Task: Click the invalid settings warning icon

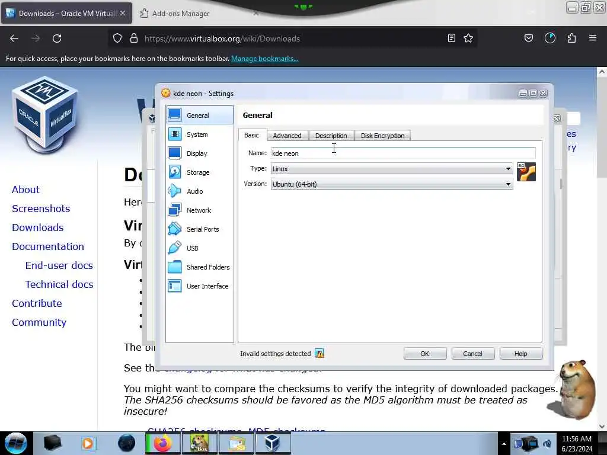Action: [320, 353]
